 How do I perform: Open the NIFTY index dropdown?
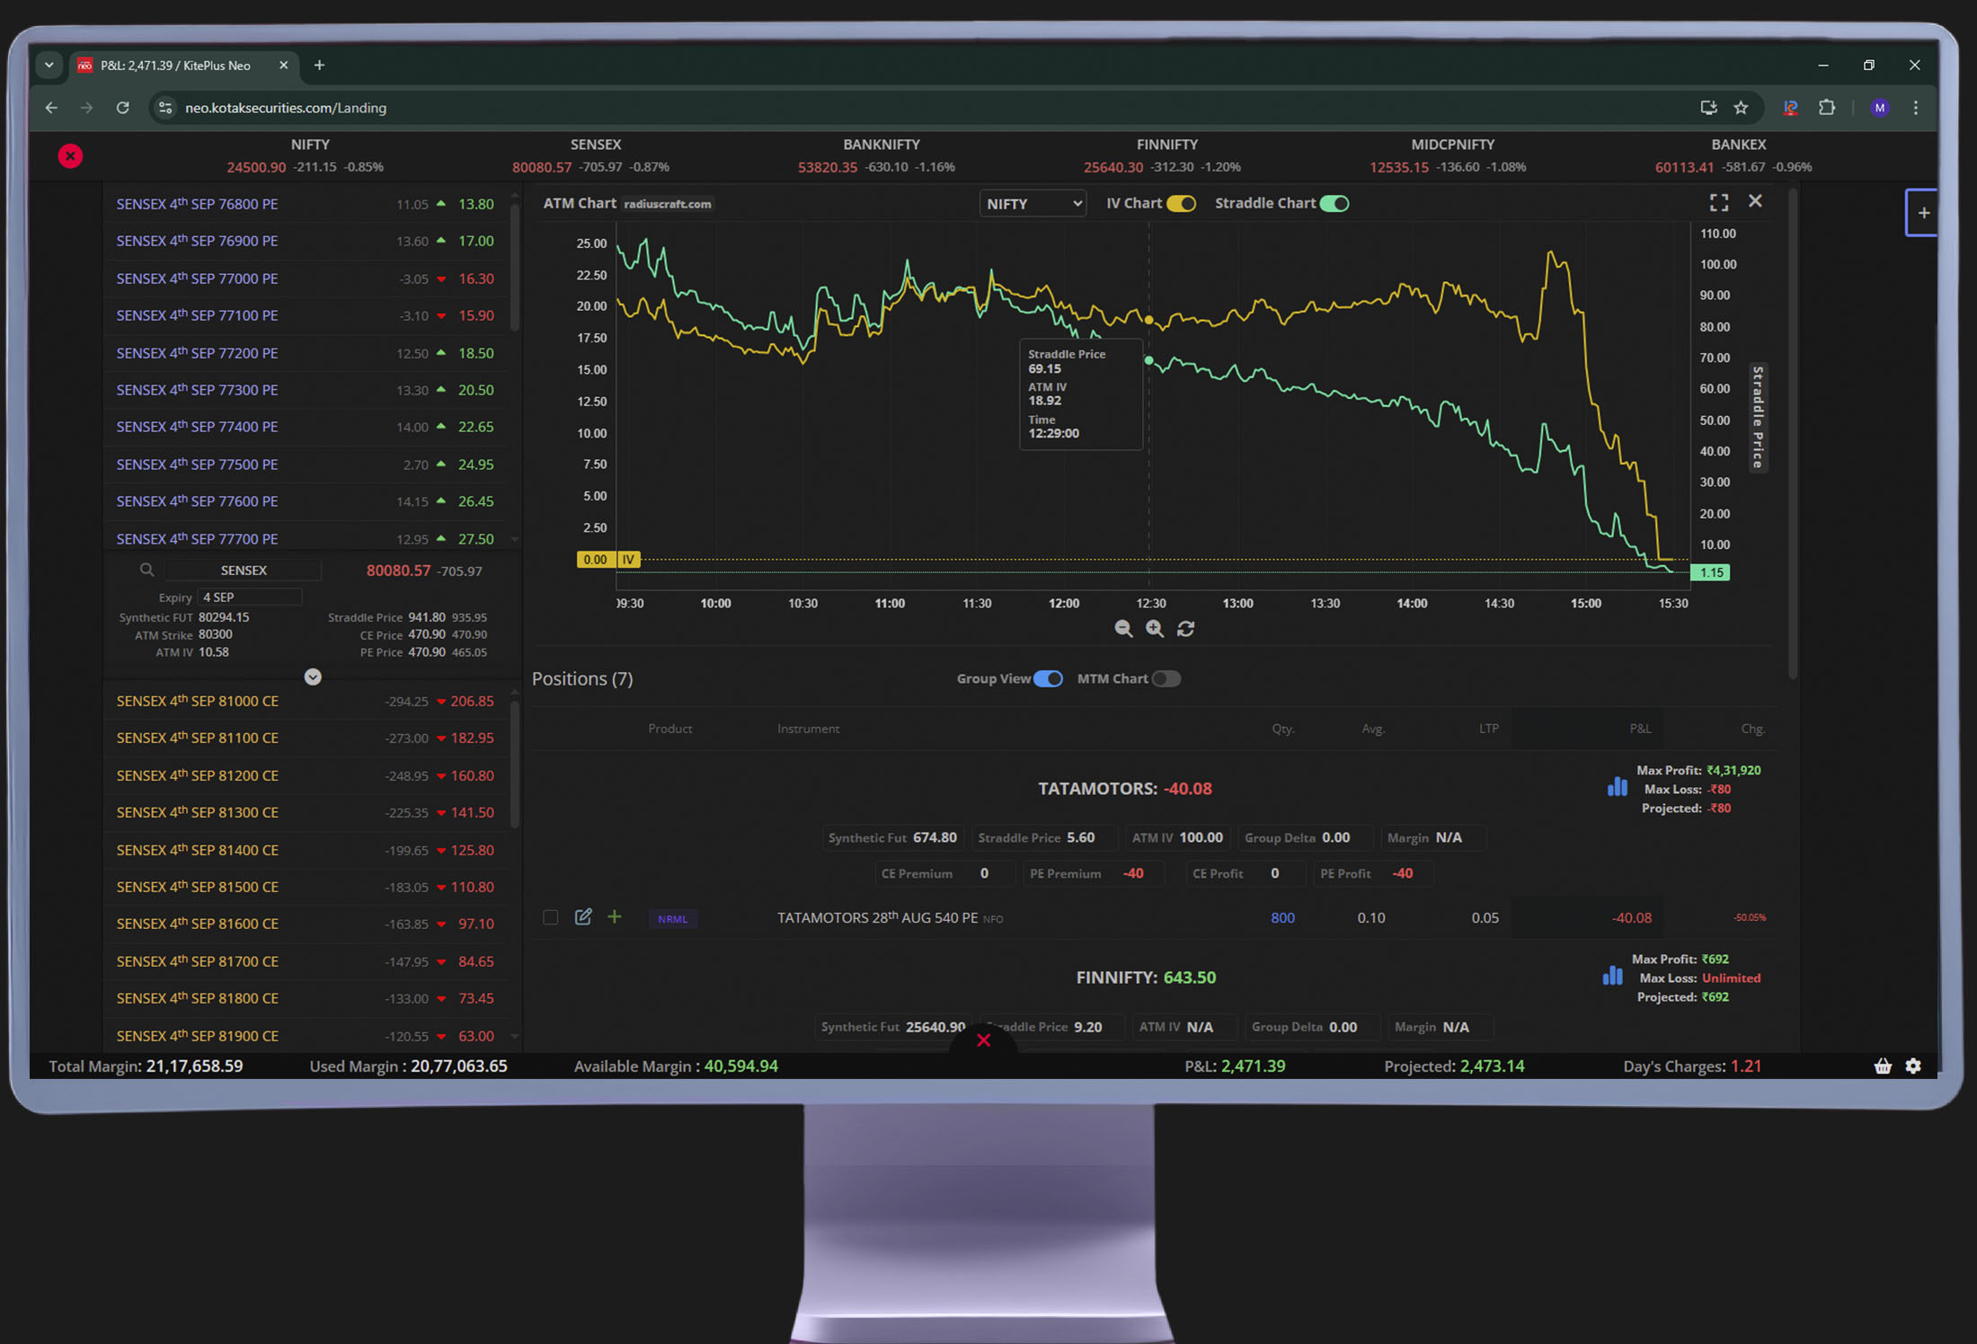click(1033, 204)
